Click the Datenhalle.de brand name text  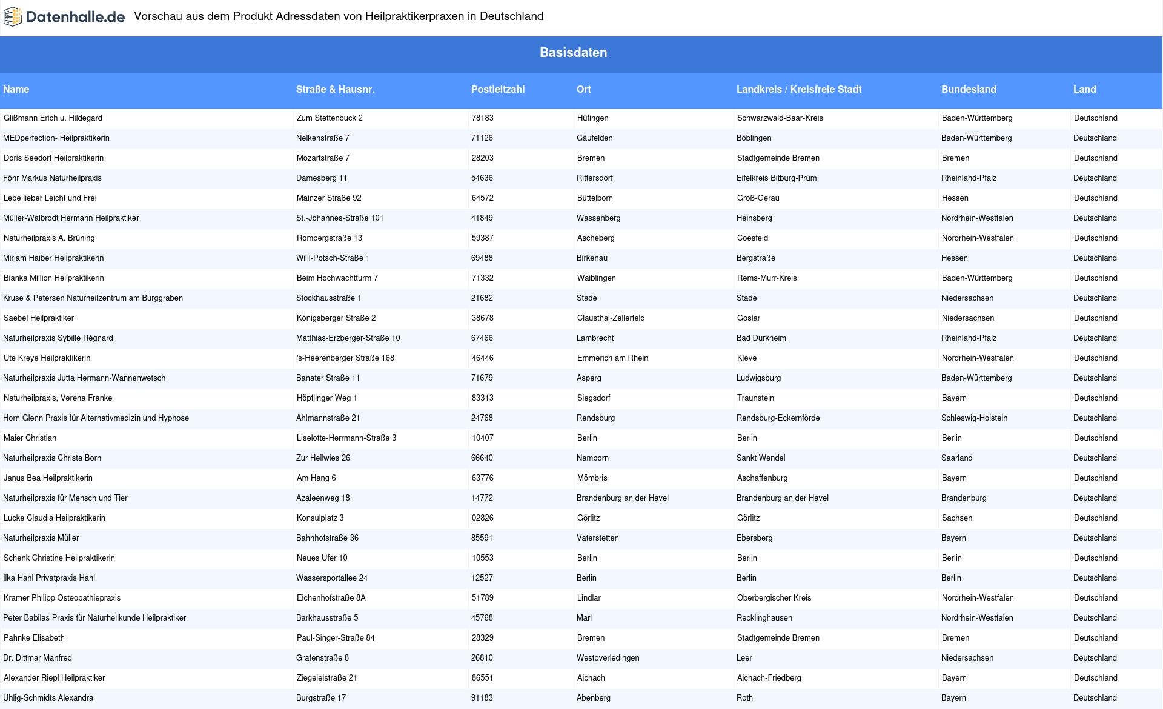pyautogui.click(x=76, y=17)
